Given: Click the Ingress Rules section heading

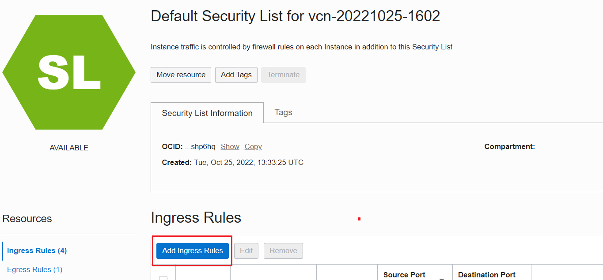Looking at the screenshot, I should [x=196, y=217].
